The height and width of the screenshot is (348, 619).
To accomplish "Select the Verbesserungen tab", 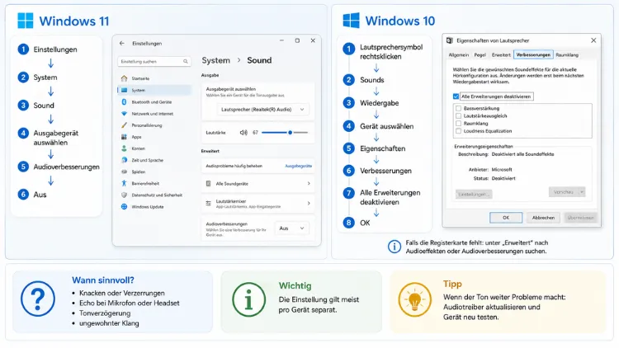I will (x=533, y=55).
